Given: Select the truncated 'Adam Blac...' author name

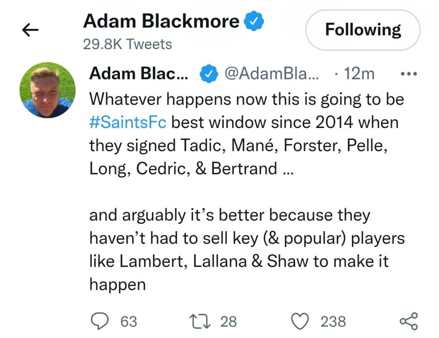Looking at the screenshot, I should [x=139, y=74].
